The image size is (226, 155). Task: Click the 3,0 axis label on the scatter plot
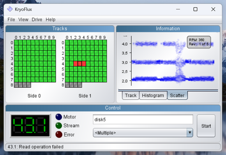point(125,62)
